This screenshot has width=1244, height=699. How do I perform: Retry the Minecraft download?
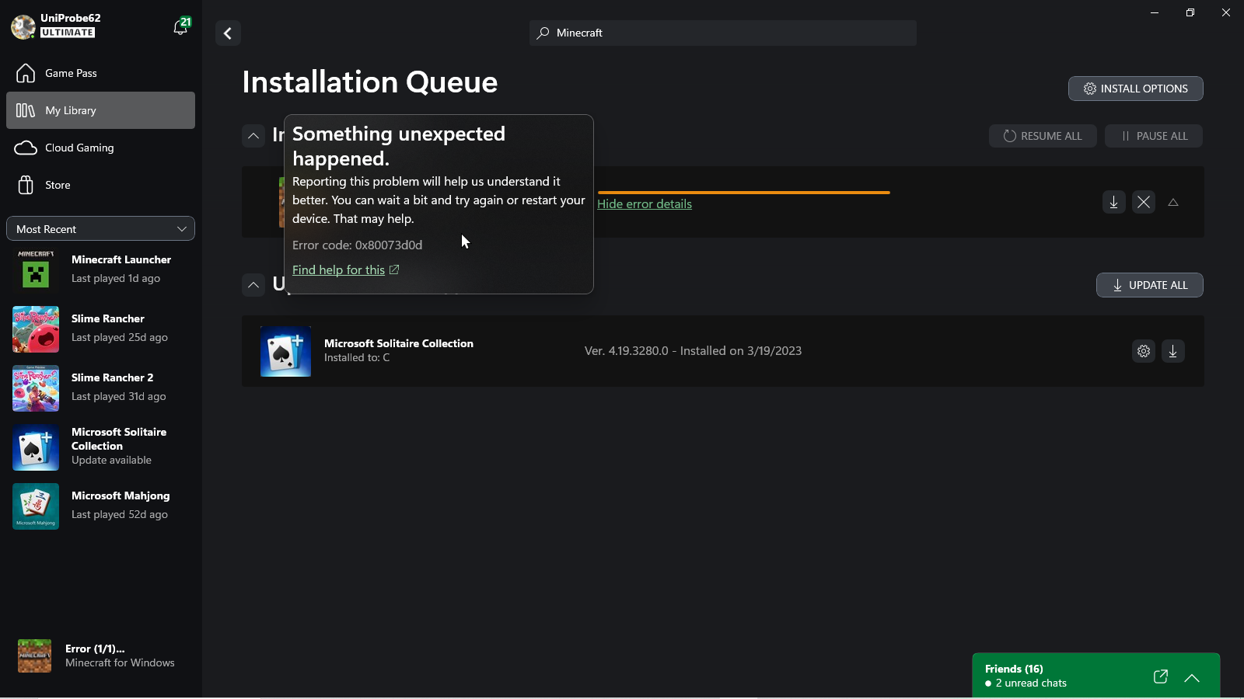click(x=1113, y=203)
